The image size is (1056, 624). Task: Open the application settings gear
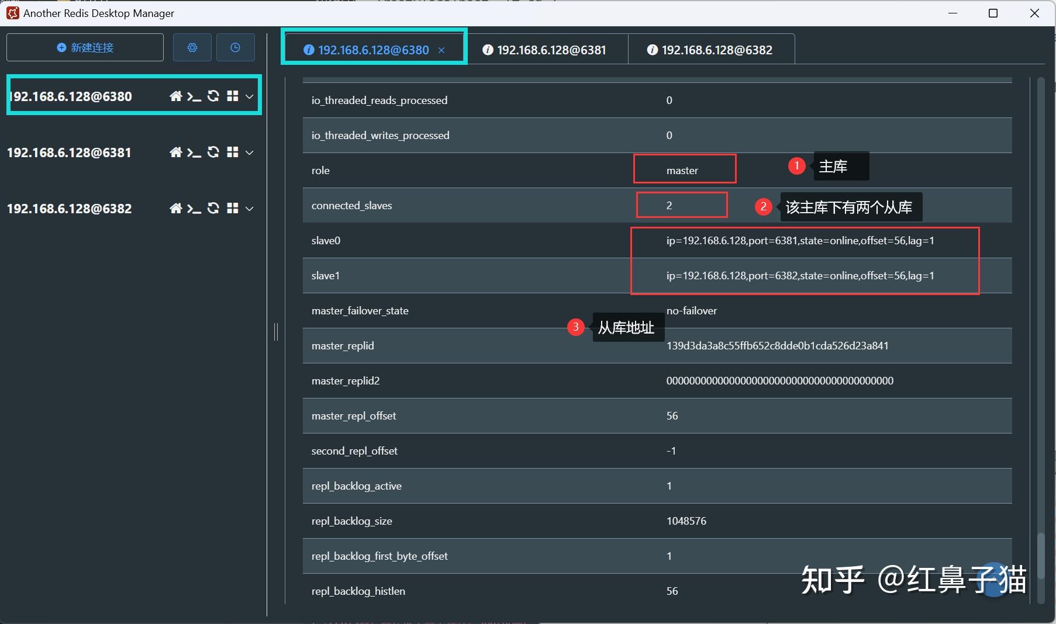tap(192, 47)
